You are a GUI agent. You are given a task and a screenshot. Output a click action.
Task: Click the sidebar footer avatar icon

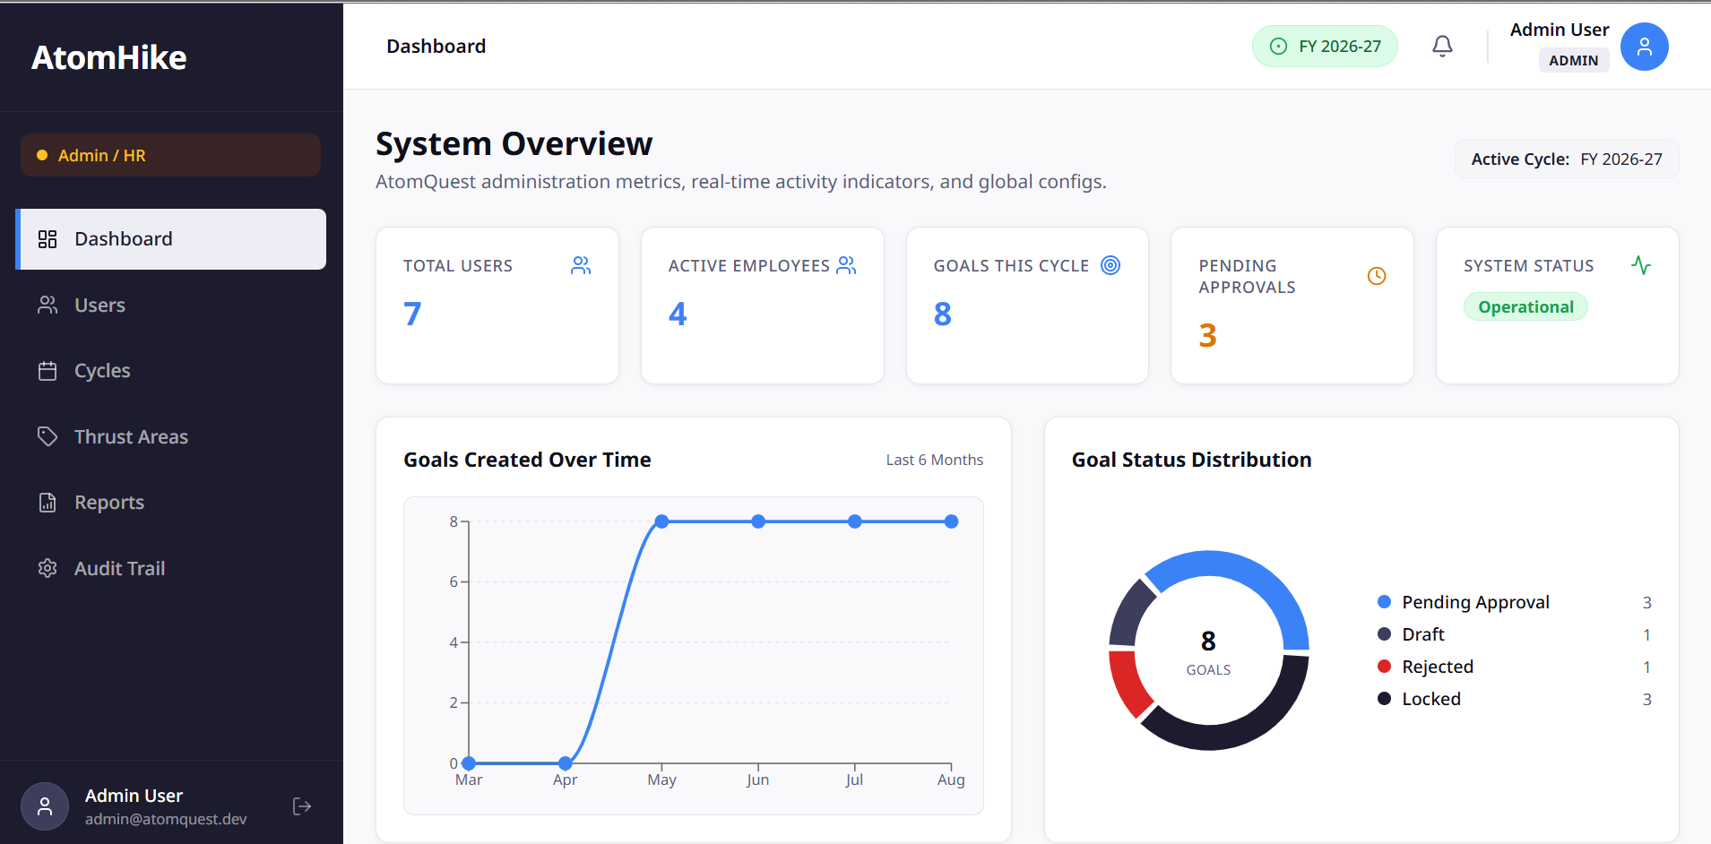[x=45, y=806]
